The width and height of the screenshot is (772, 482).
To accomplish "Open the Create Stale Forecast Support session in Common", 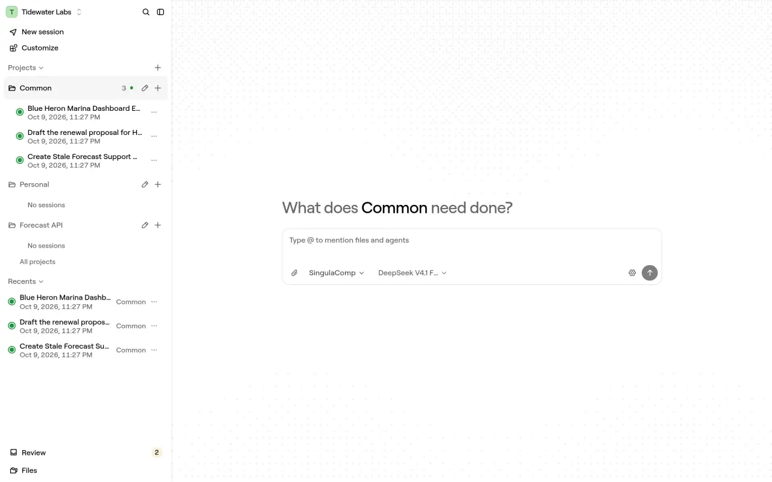I will point(84,161).
